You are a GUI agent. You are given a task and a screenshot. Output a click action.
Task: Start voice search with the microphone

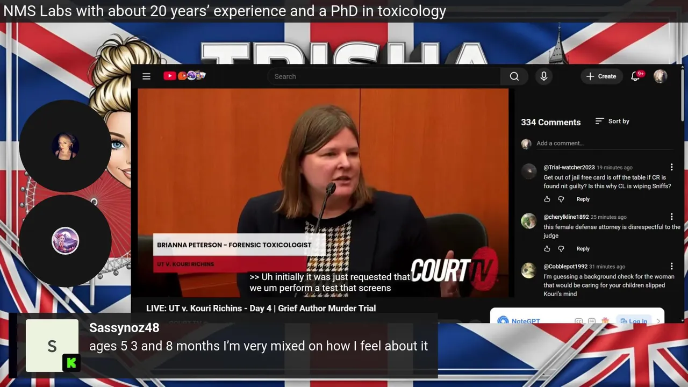tap(544, 76)
